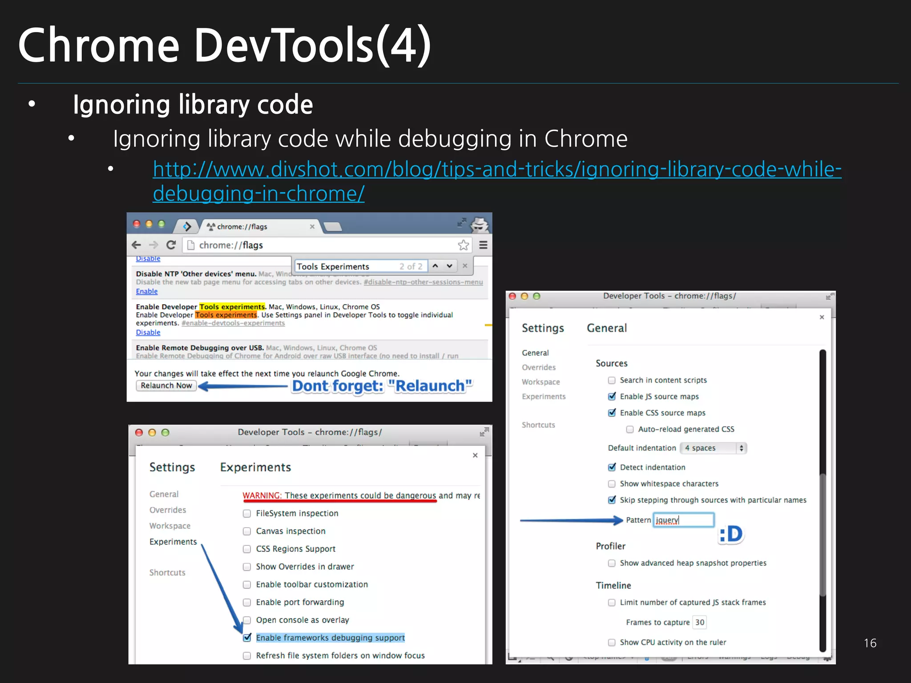Enable port forwarding checkbox
Viewport: 911px width, 683px height.
(x=247, y=603)
